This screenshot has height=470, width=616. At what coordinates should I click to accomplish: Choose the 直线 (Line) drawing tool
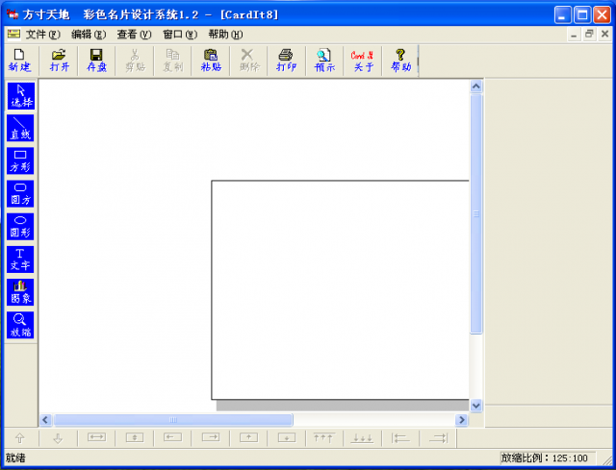click(20, 128)
